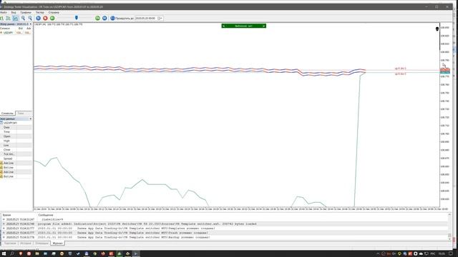Select the USDJPY row in market watch
The height and width of the screenshot is (257, 458).
point(16,33)
